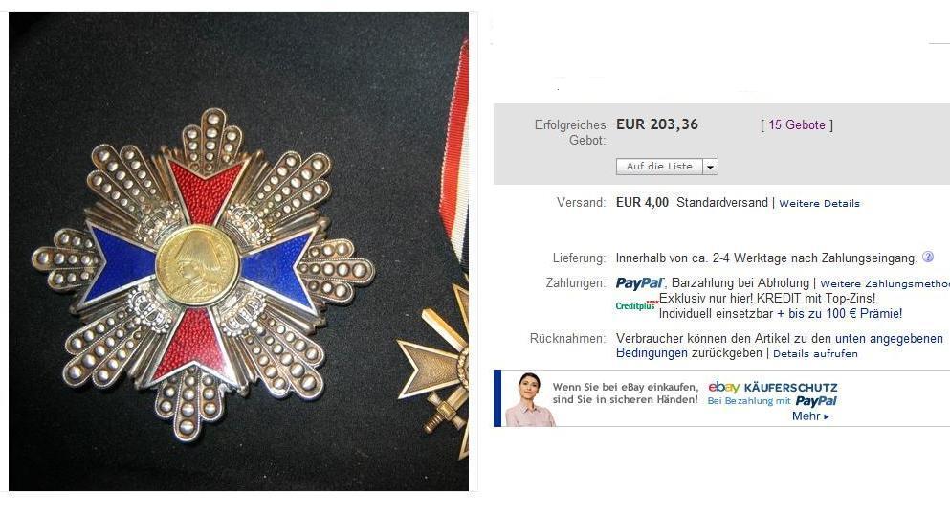This screenshot has width=950, height=517.
Task: Click the PayPal logo in Käuferschutz banner
Action: [815, 401]
